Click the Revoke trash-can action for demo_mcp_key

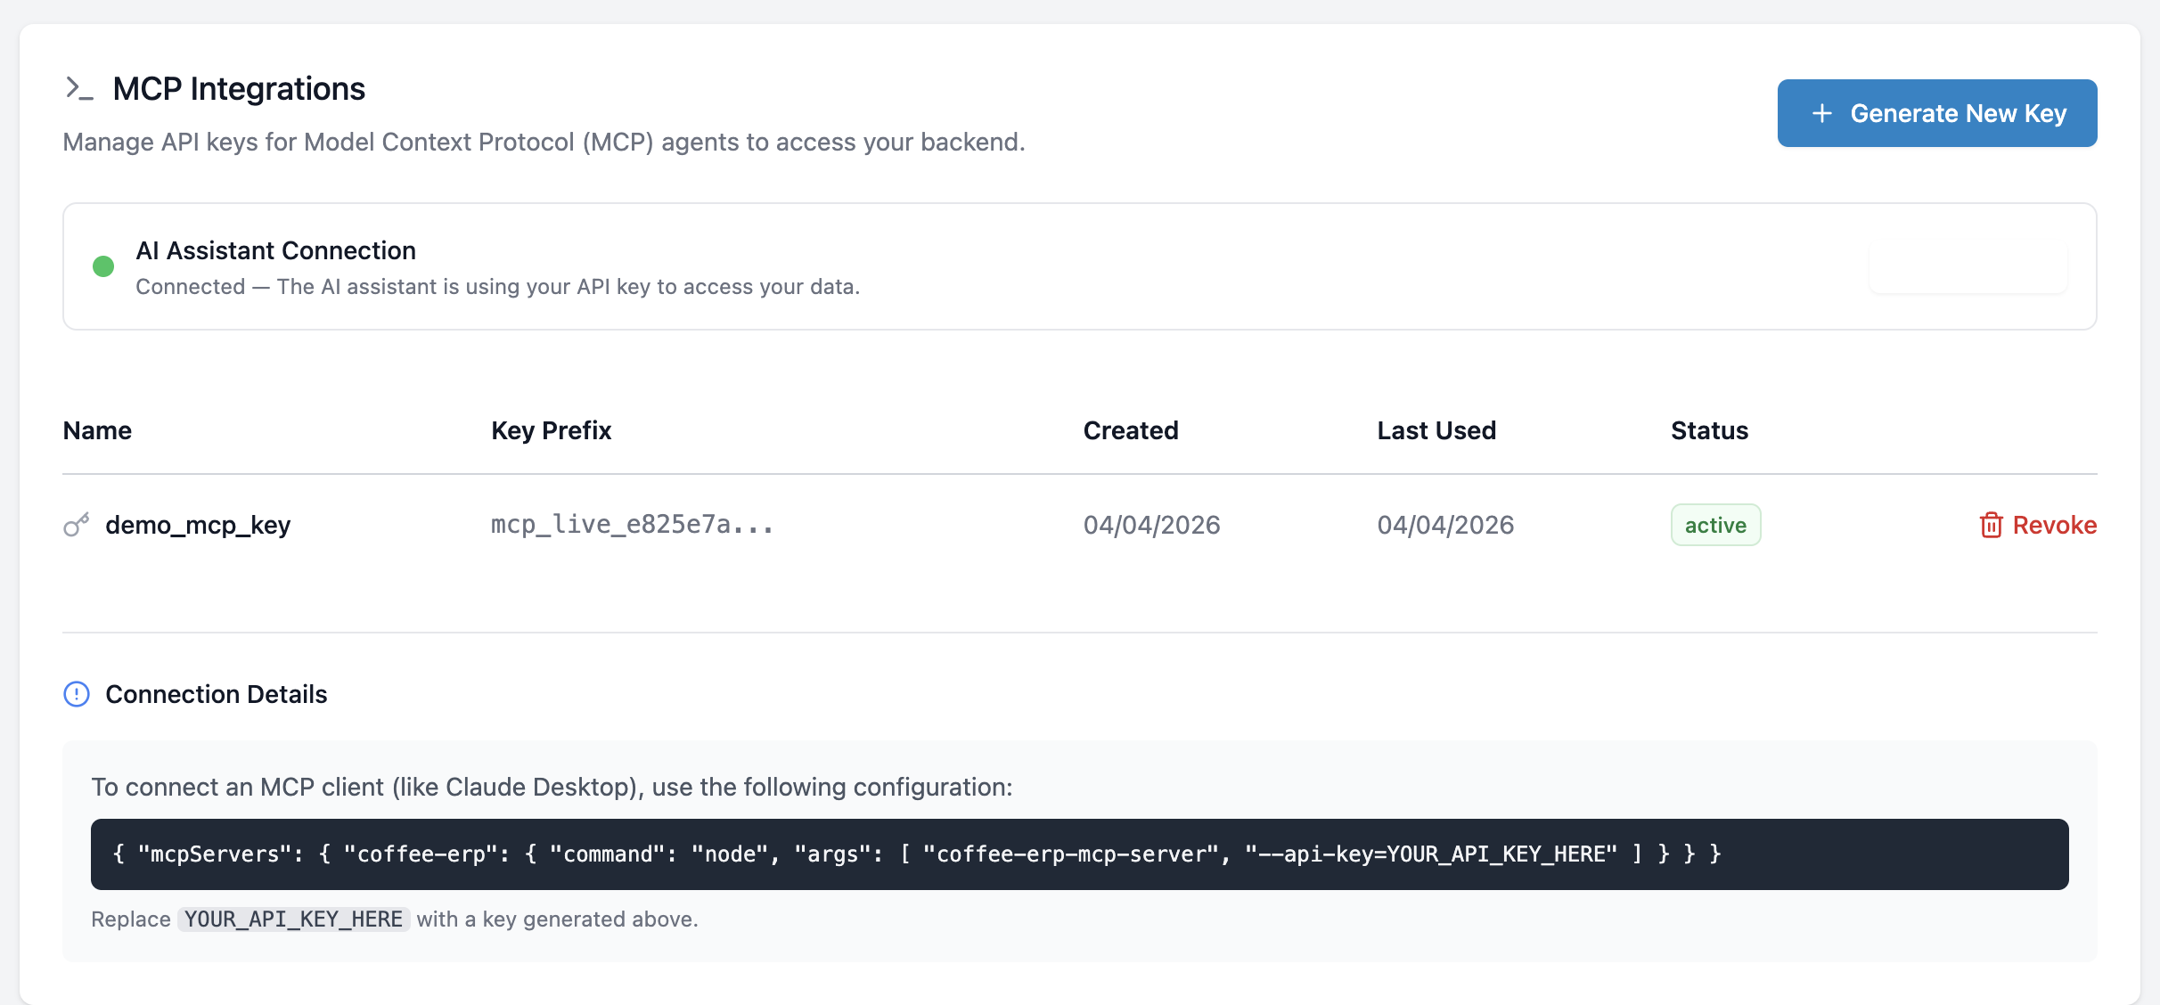click(2037, 525)
